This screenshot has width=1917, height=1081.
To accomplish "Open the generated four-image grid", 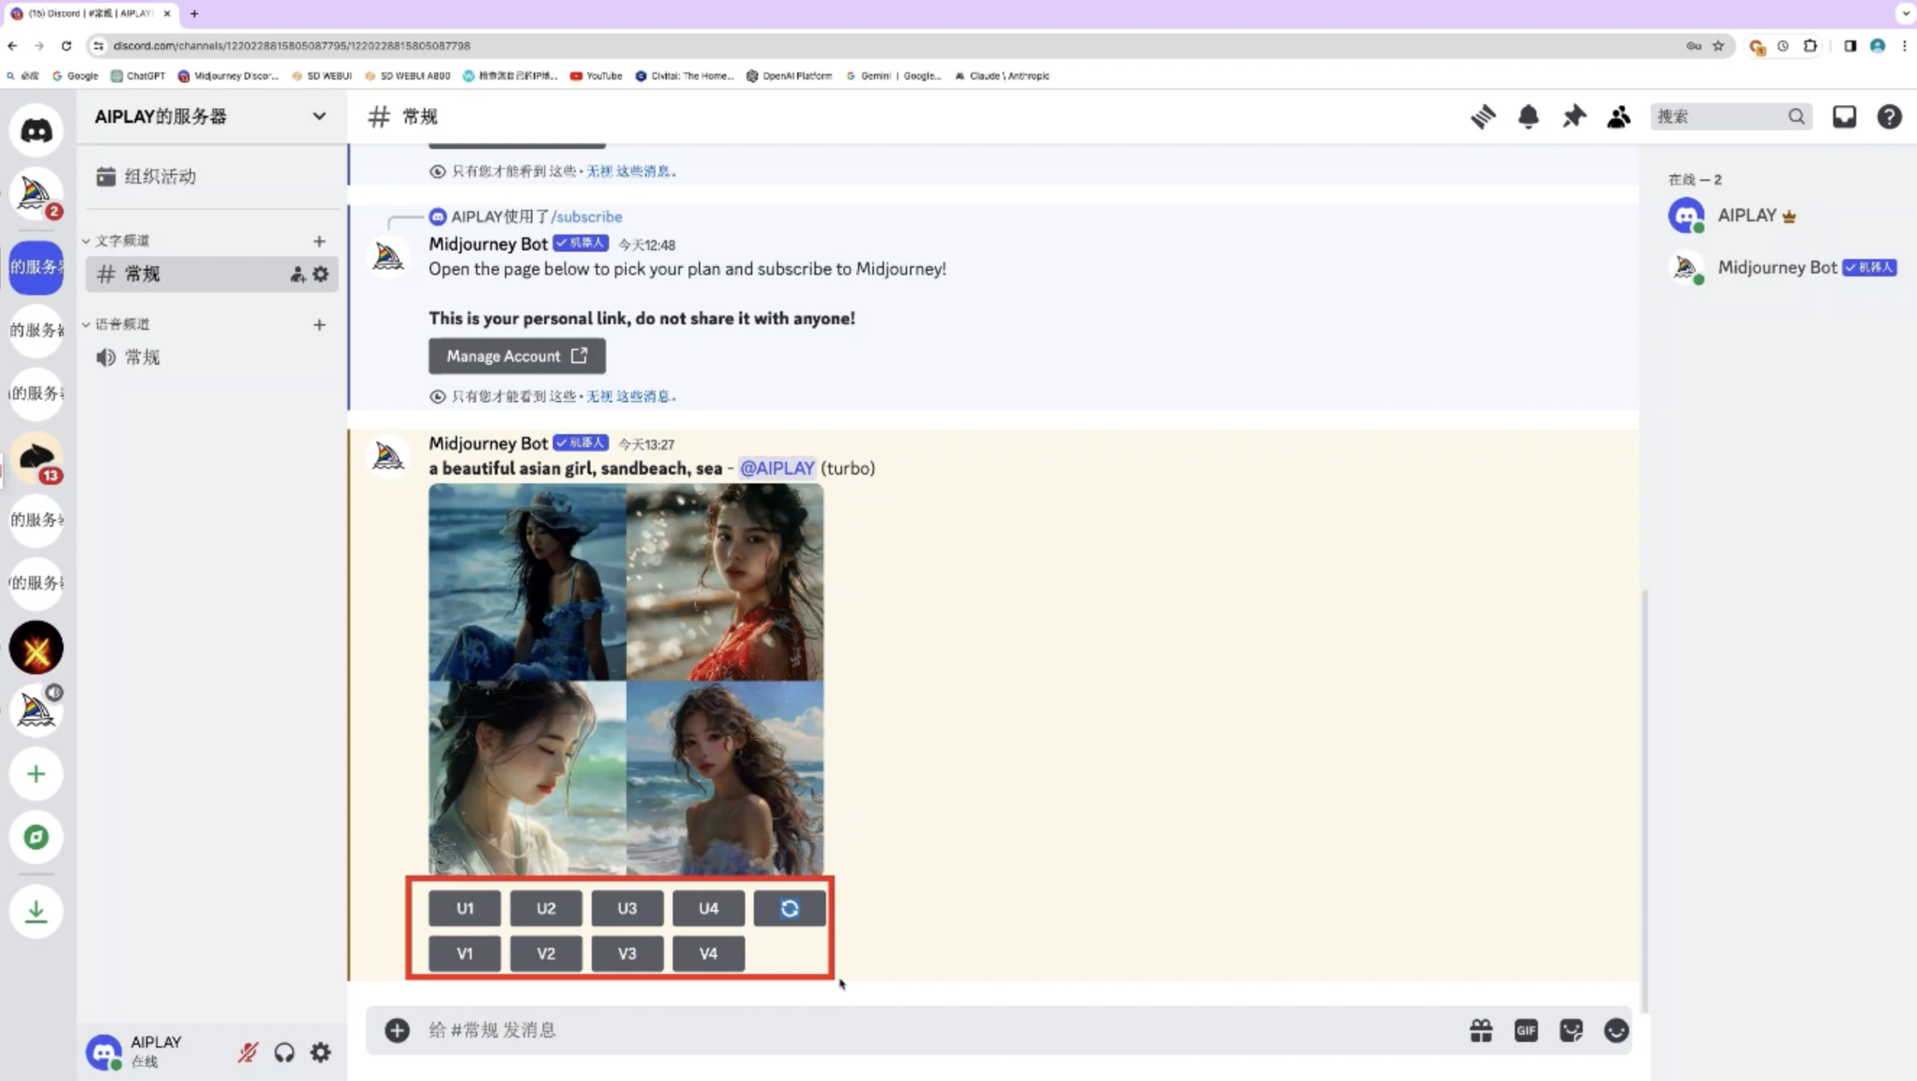I will pos(626,679).
